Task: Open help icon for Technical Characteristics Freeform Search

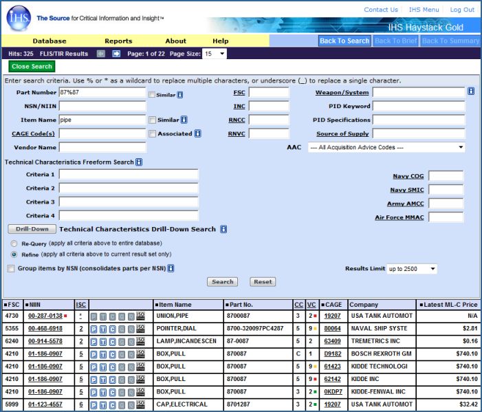Action: coord(139,162)
